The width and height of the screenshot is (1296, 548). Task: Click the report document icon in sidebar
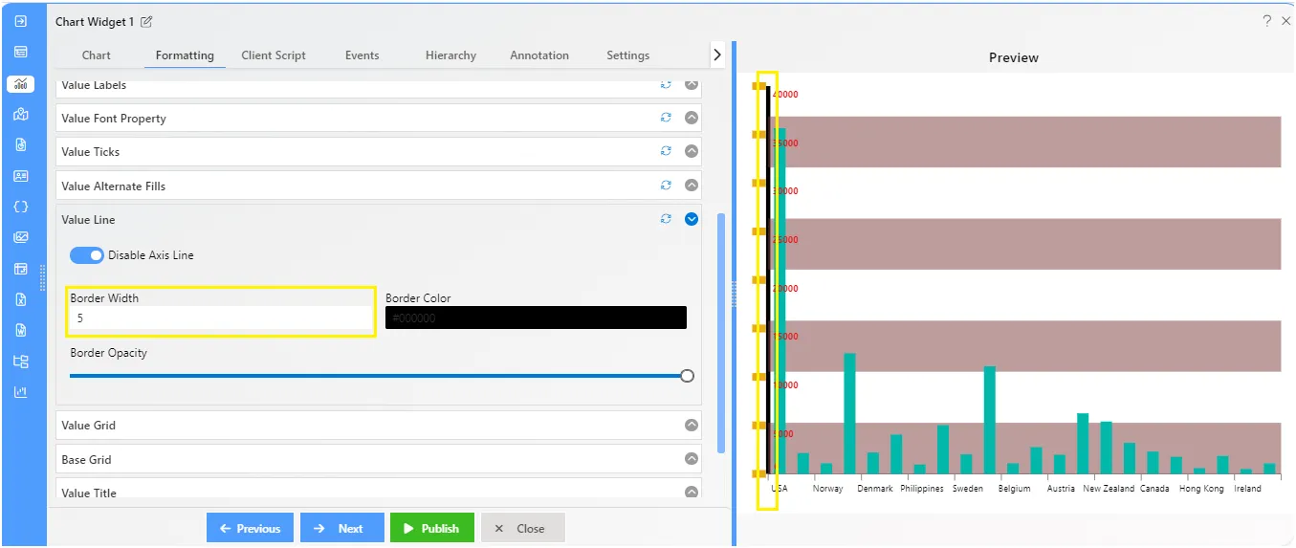[x=21, y=145]
